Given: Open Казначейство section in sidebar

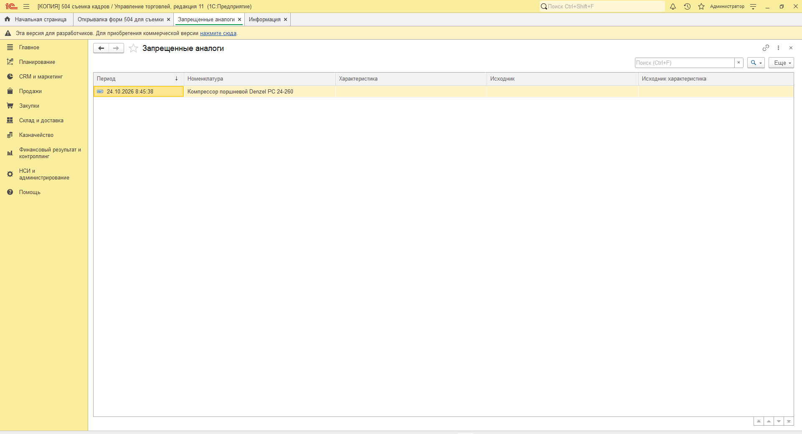Looking at the screenshot, I should pos(44,135).
